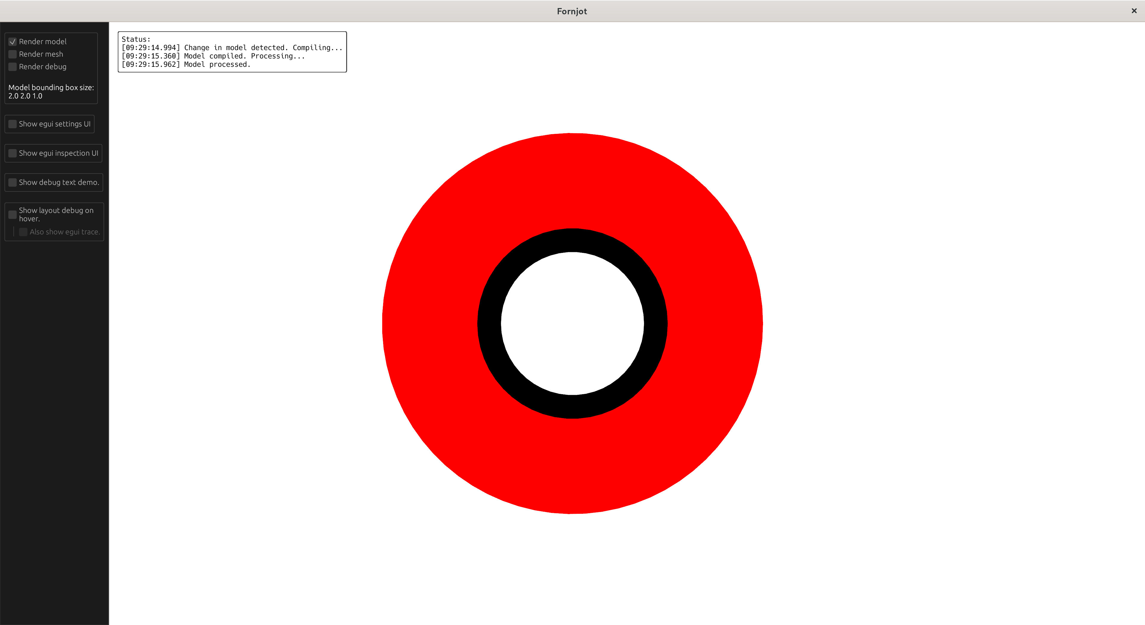1145x625 pixels.
Task: Click the Render mesh text label
Action: tap(41, 54)
